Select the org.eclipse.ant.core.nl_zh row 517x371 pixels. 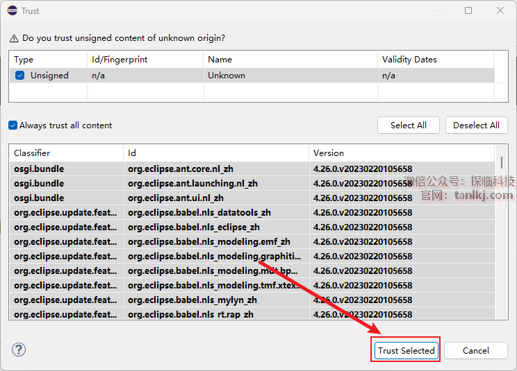pyautogui.click(x=192, y=169)
